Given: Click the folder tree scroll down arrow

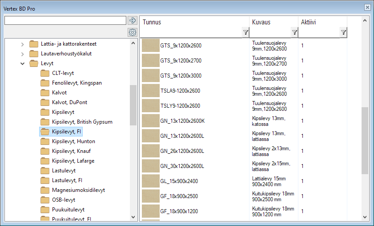Looking at the screenshot, I should coord(133,217).
